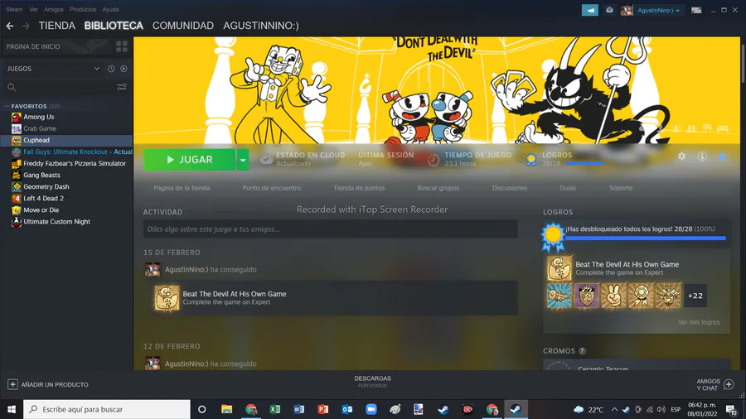This screenshot has width=746, height=419.
Task: Toggle Cuphead favorite star icon
Action: [723, 157]
